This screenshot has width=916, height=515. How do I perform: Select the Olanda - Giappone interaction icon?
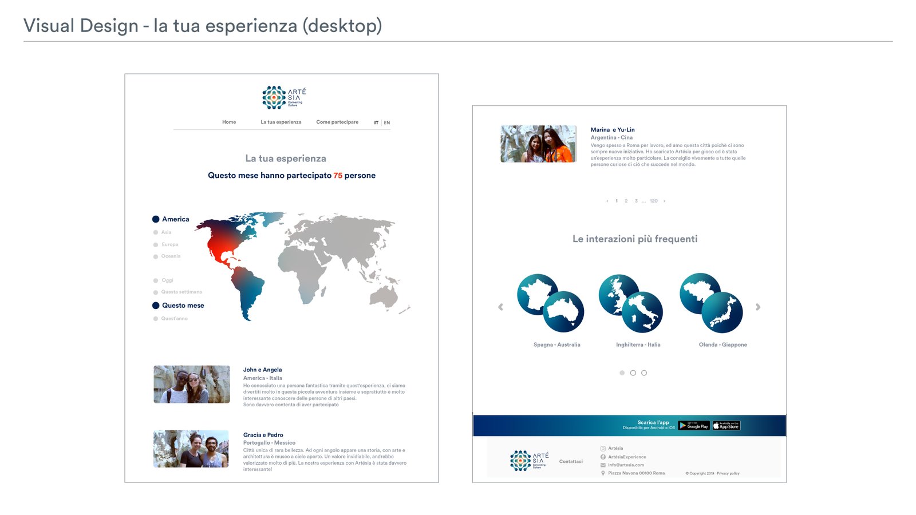[x=711, y=303]
